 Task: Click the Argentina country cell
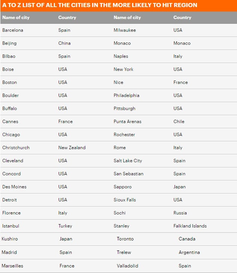point(189,252)
